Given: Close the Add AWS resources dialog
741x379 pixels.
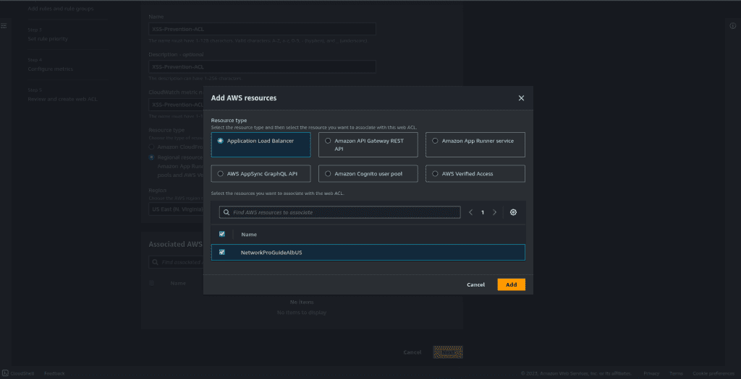Looking at the screenshot, I should point(521,98).
